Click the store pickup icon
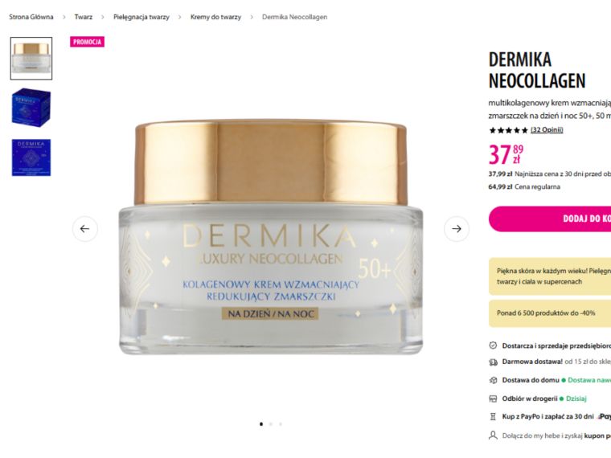 click(x=493, y=399)
